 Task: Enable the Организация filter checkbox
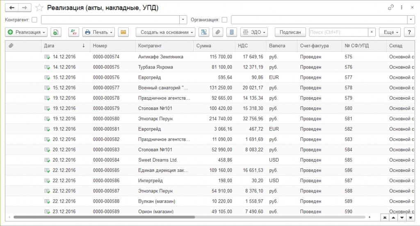pos(224,20)
